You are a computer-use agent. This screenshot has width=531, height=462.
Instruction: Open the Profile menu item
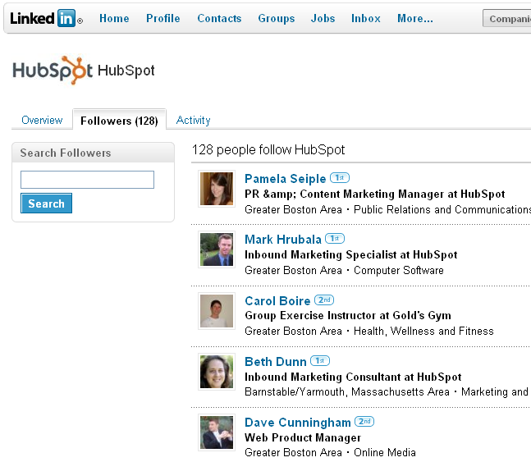tap(163, 18)
